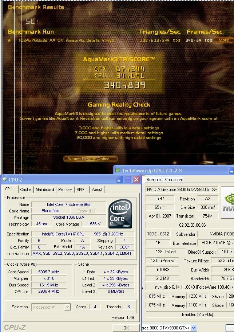Click the Level 3 value 8 MBytes

tap(116, 291)
